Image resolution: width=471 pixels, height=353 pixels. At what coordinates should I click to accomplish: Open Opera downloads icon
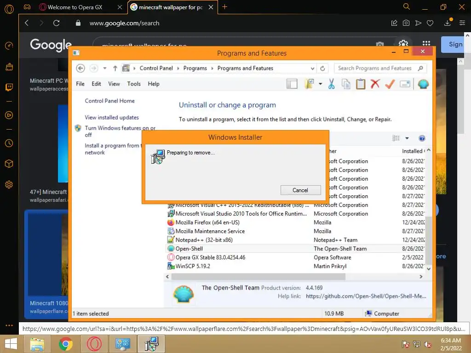coord(448,23)
